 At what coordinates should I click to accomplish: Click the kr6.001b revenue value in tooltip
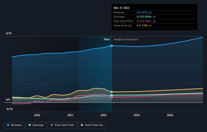(142, 12)
